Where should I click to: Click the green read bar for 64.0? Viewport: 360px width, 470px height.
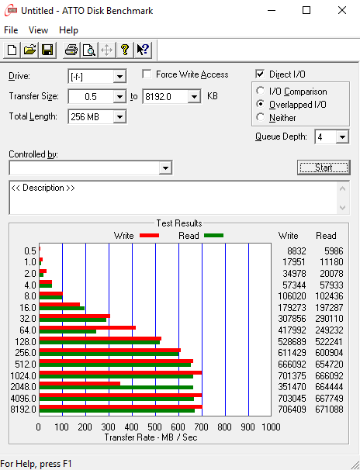pos(67,331)
